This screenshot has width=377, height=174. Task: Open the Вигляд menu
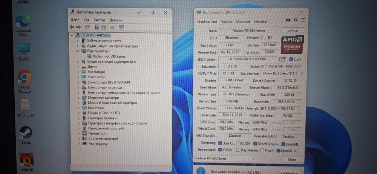(99, 20)
